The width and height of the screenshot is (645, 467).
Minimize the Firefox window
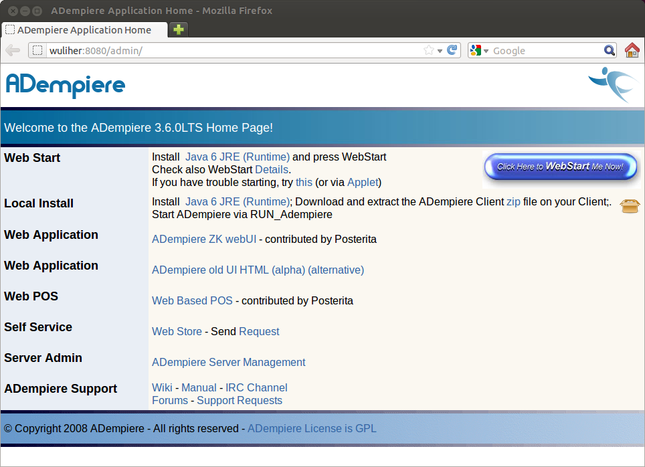point(25,11)
